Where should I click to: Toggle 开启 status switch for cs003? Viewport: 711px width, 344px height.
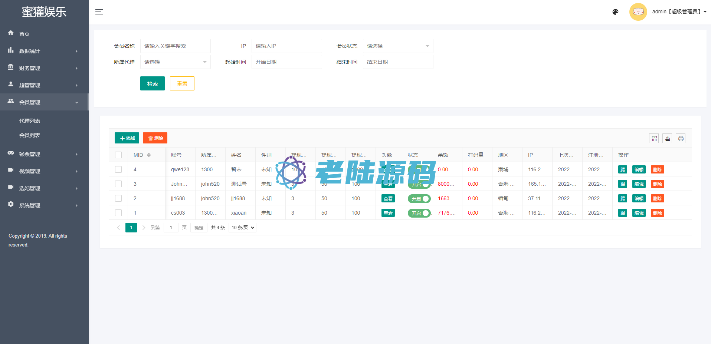click(x=419, y=213)
